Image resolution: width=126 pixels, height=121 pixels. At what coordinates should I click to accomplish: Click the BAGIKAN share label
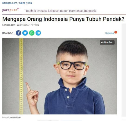[x=8, y=33]
